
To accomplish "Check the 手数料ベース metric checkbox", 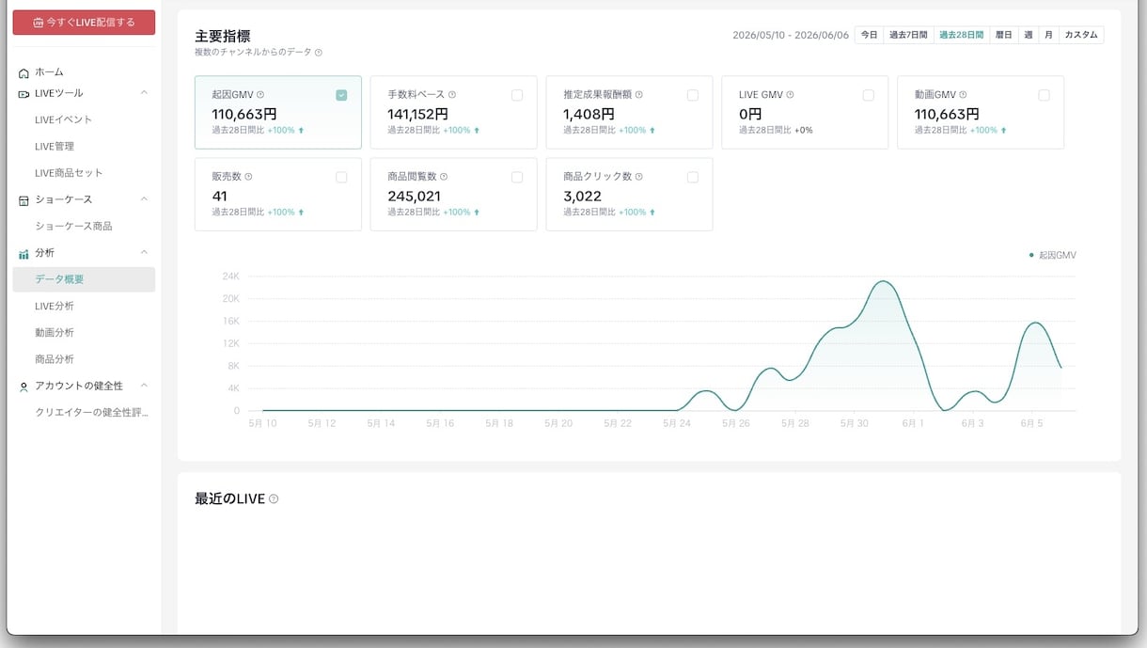I will [x=517, y=95].
